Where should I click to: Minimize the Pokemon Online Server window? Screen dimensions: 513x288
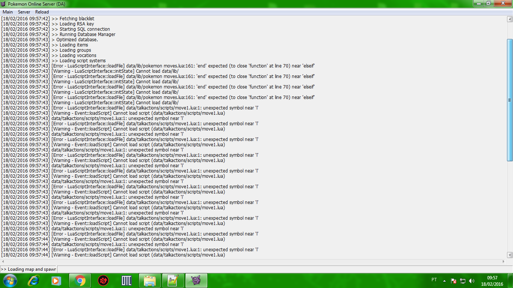[478, 3]
